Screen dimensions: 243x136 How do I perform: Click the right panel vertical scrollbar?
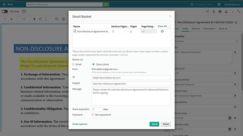242,62
